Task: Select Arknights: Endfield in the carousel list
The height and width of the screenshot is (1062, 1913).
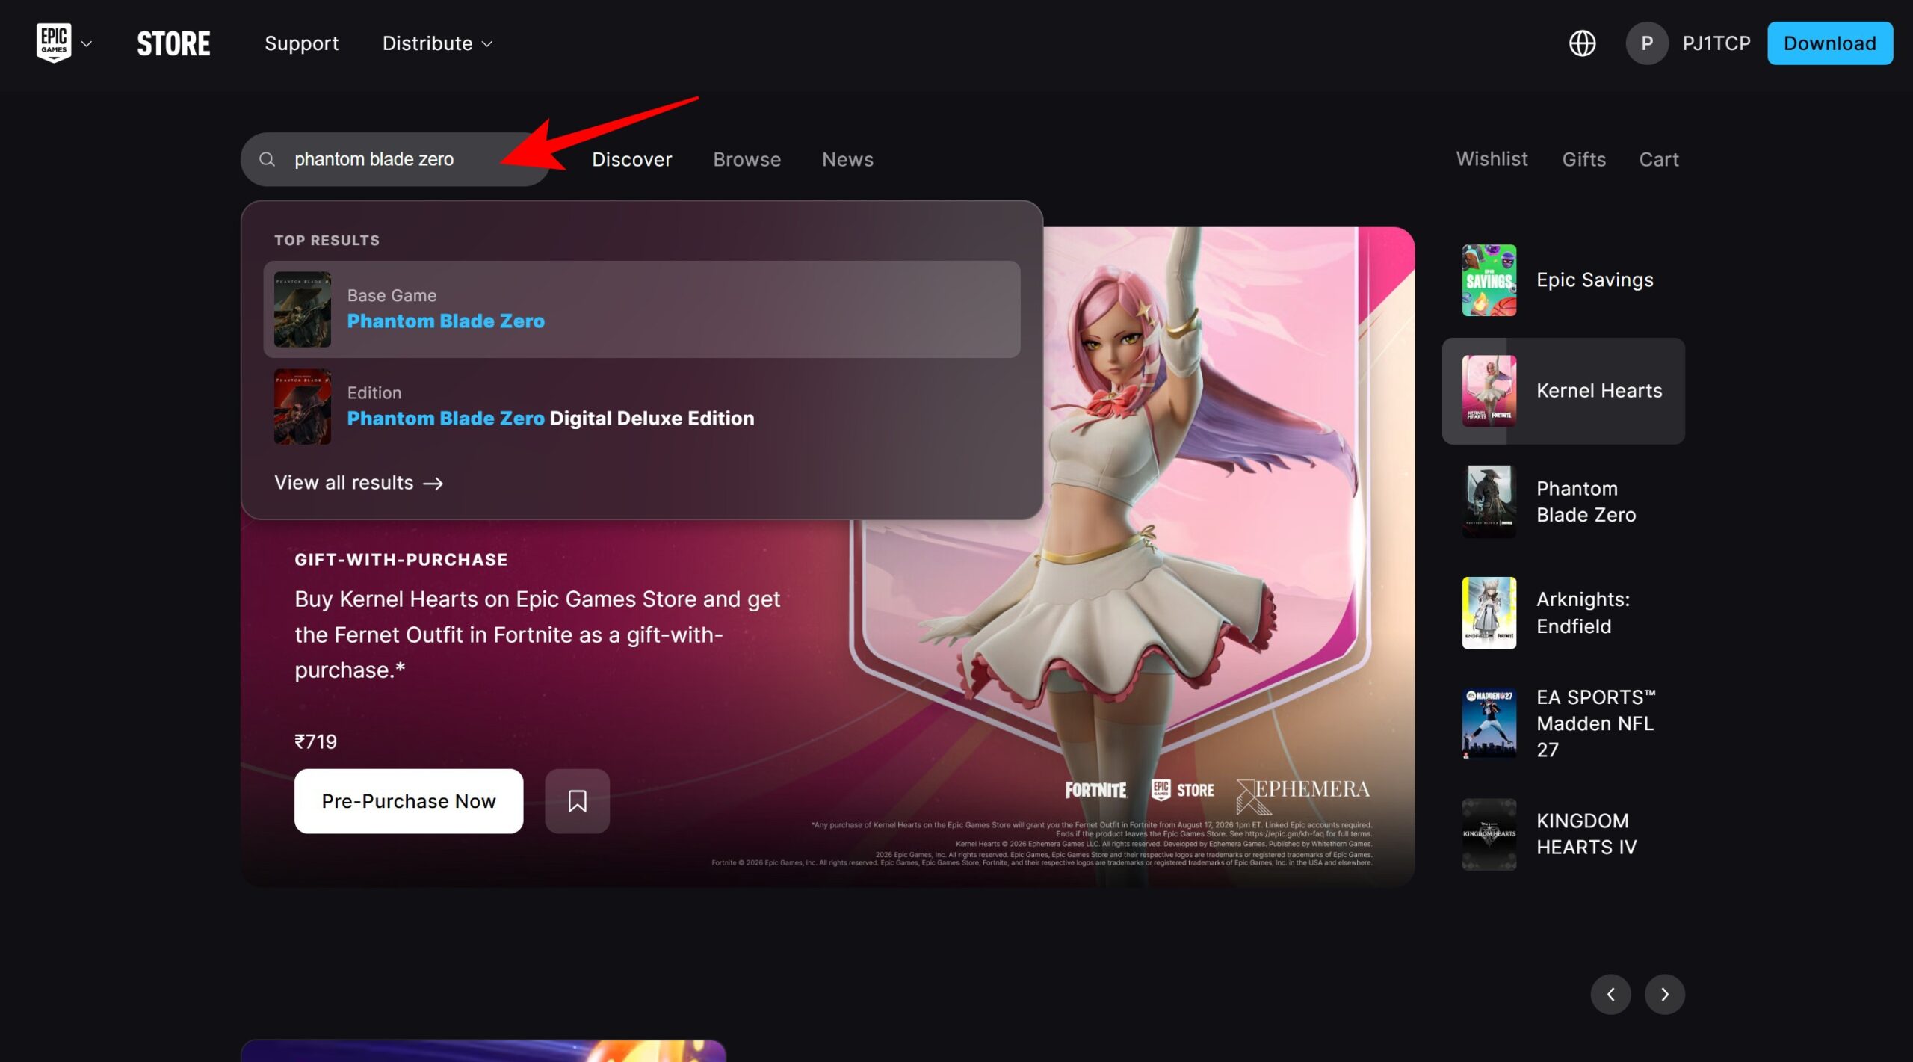Action: tap(1563, 613)
